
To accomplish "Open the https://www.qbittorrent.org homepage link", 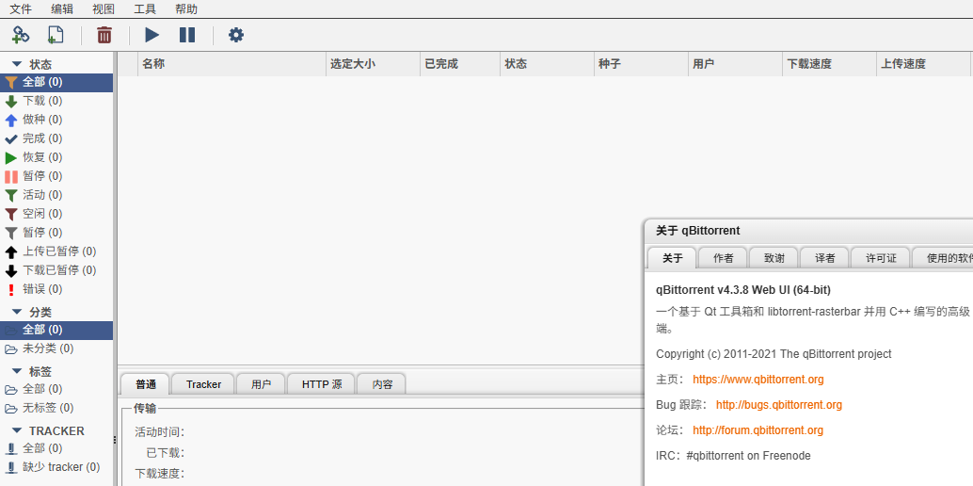I will 758,380.
